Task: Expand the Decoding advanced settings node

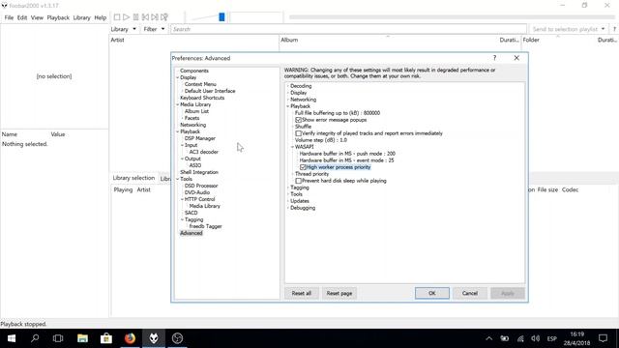Action: point(288,86)
